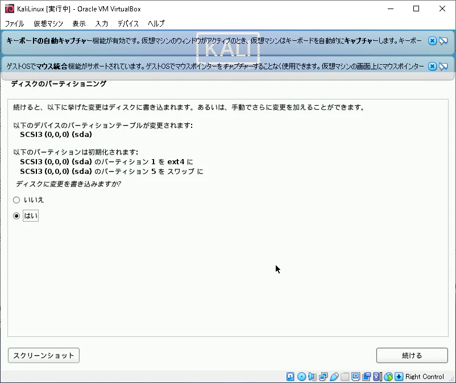Click the keyboard capture arrow icon

tap(399, 377)
